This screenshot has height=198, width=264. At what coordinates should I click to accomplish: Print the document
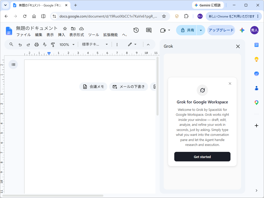tap(37, 45)
